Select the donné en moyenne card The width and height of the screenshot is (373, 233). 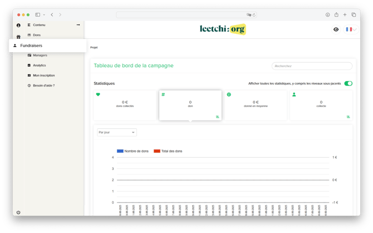(x=256, y=105)
